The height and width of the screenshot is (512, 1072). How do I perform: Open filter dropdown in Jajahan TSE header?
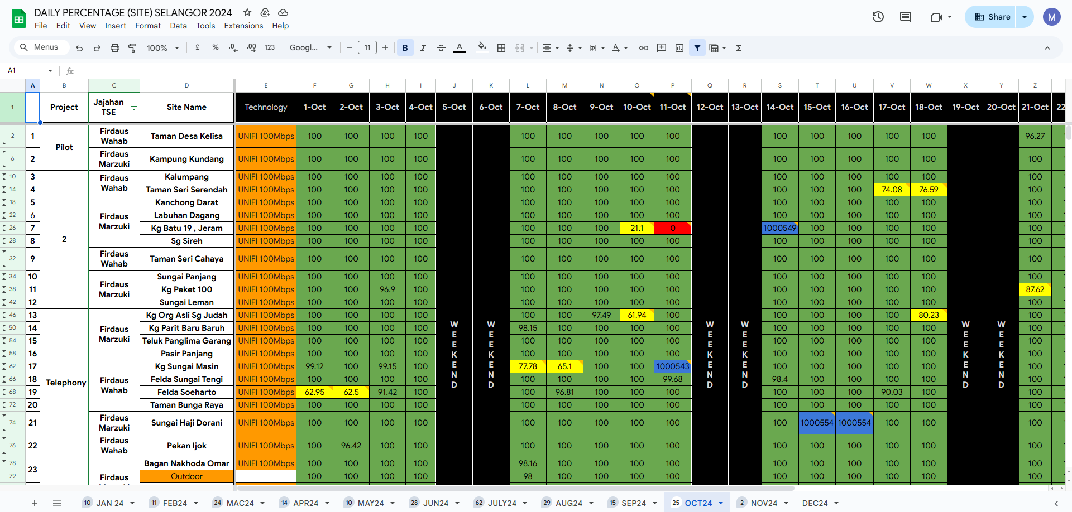click(134, 107)
